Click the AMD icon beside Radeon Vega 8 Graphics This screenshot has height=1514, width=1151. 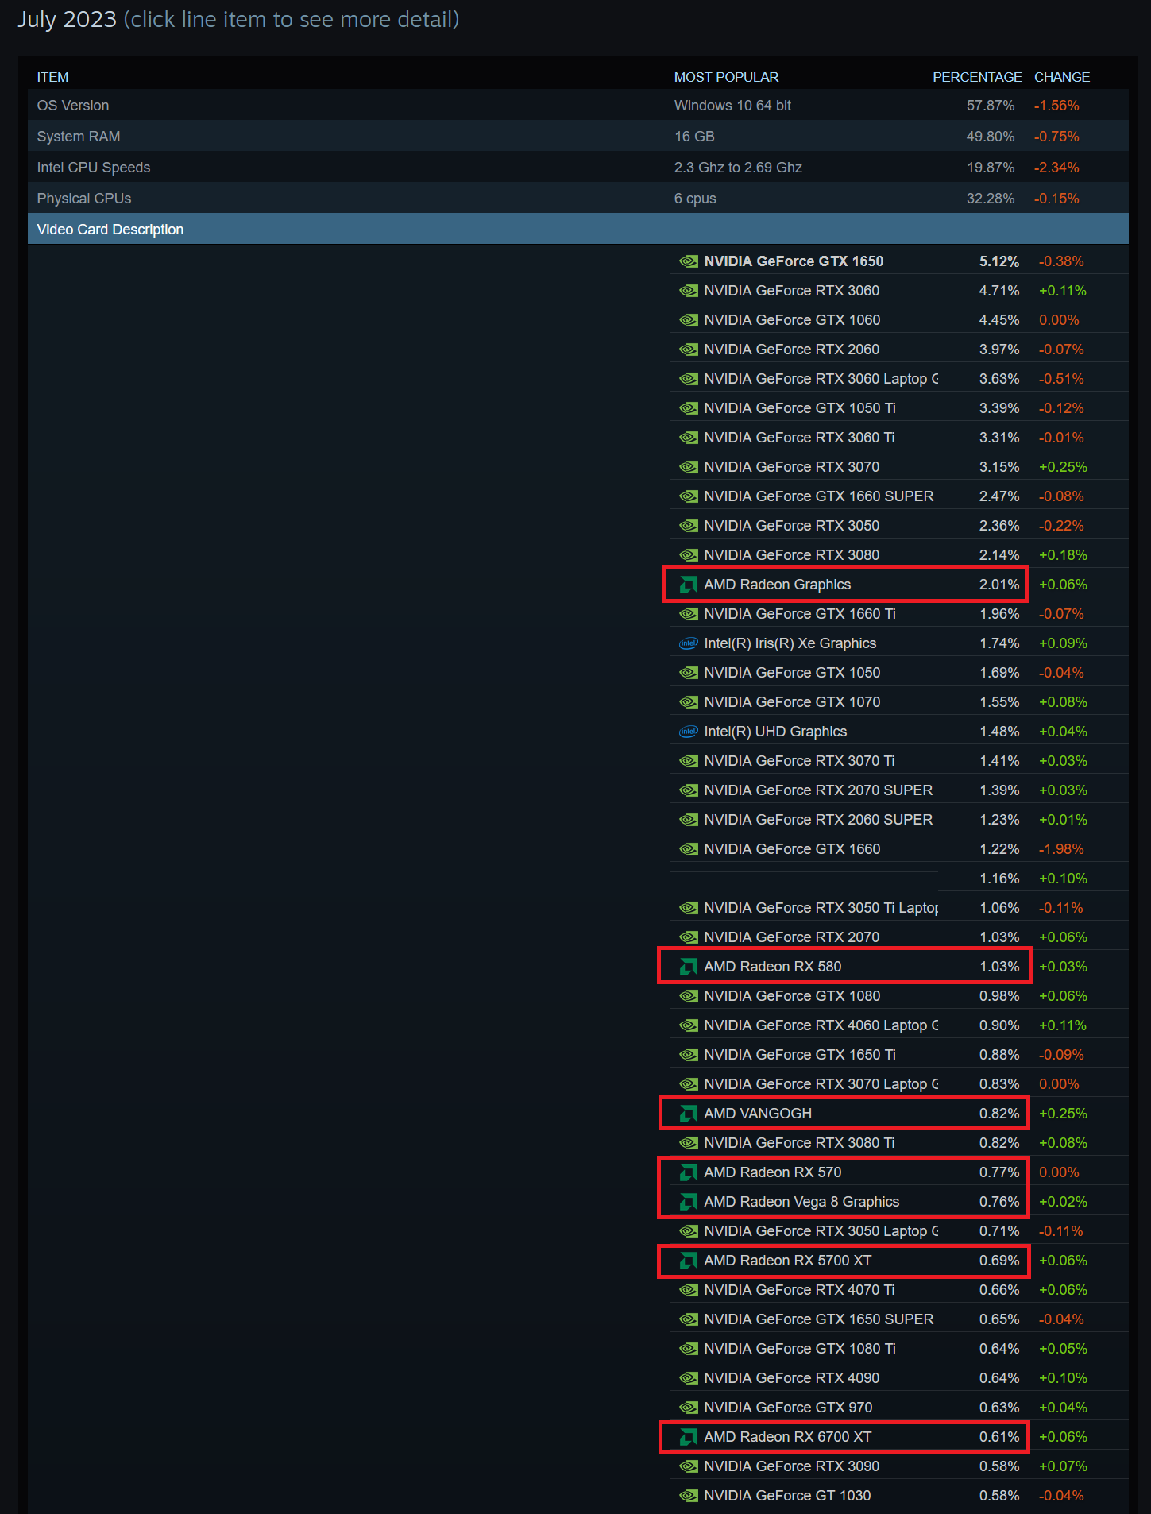click(x=689, y=1202)
